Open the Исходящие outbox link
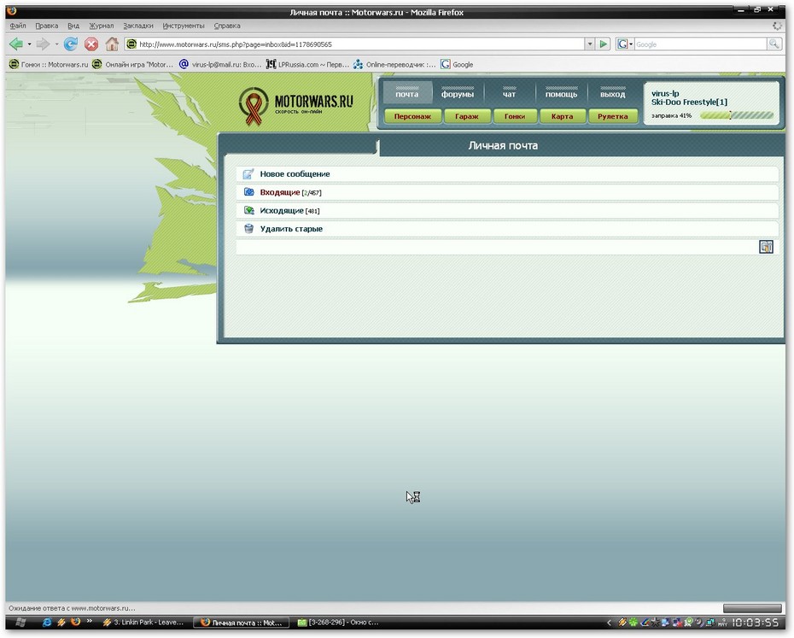Screen dimensions: 794x638 pyautogui.click(x=282, y=210)
